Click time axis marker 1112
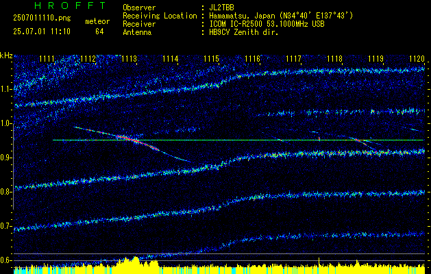Viewport: 431px width, 274px height. tap(88, 59)
